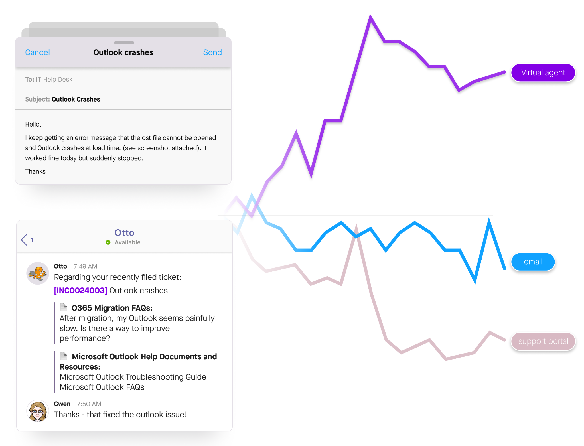
Task: Click document icon beside Microsoft Outlook Help Documents
Action: pos(64,356)
